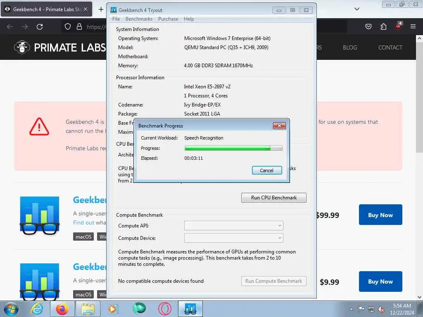Open the Windows Start menu
Viewport: 423px width, 317px height.
11,309
